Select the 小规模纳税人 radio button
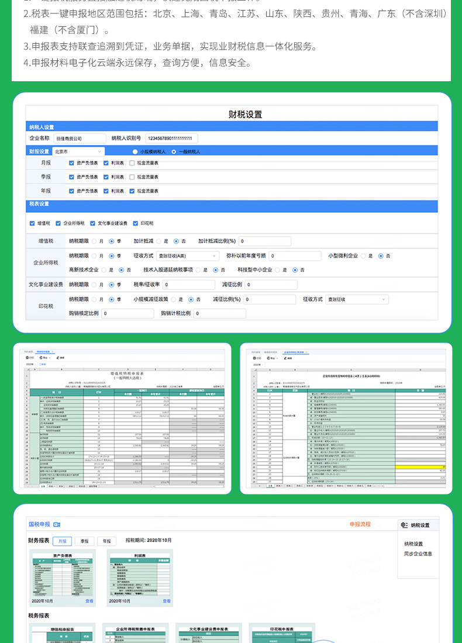 click(135, 152)
